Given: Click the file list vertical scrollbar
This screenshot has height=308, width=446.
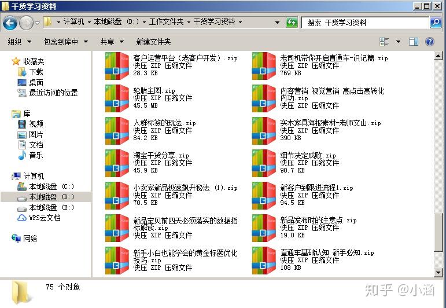Looking at the screenshot, I should point(438,174).
